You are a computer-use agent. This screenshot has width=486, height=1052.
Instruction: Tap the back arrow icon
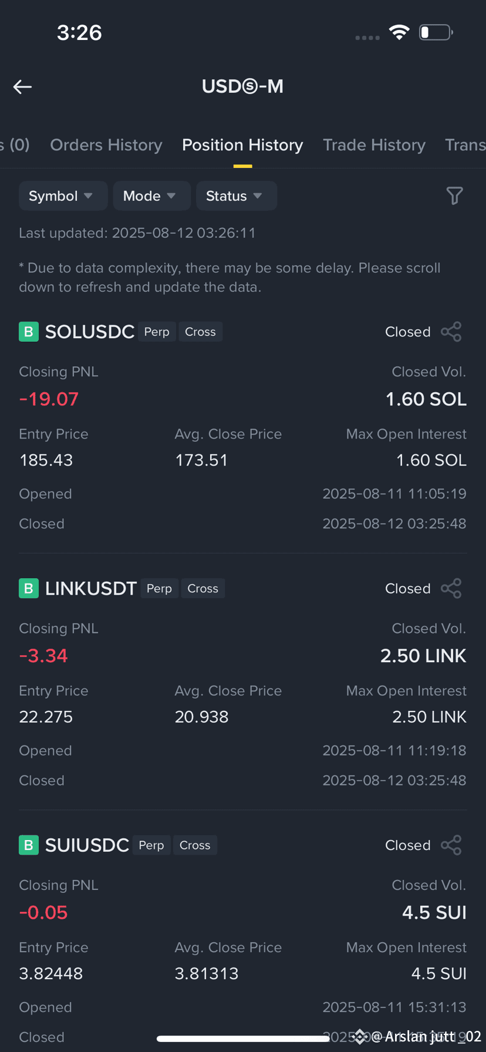(x=22, y=87)
